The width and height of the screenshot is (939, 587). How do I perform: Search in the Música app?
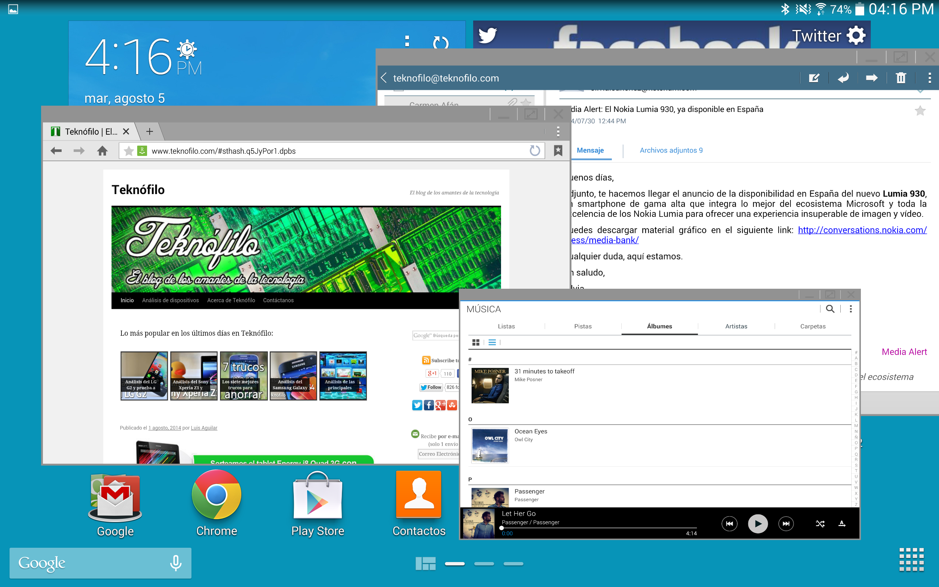click(830, 309)
